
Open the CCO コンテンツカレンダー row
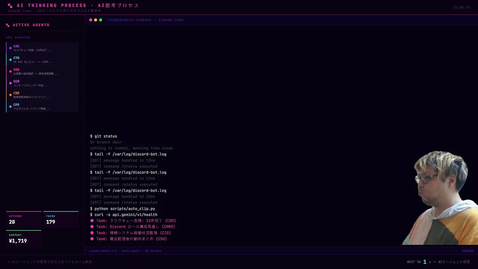tap(42, 83)
